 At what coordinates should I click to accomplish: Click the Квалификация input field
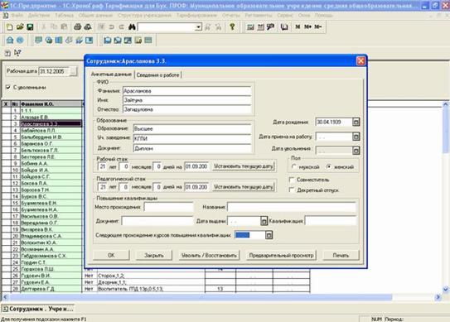[331, 221]
